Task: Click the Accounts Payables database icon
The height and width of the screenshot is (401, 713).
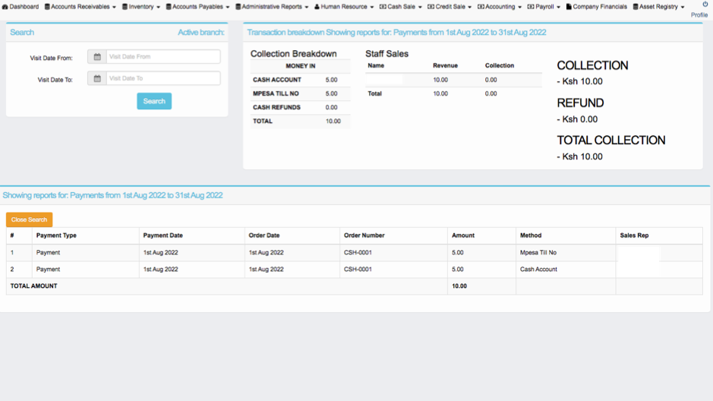Action: [169, 7]
